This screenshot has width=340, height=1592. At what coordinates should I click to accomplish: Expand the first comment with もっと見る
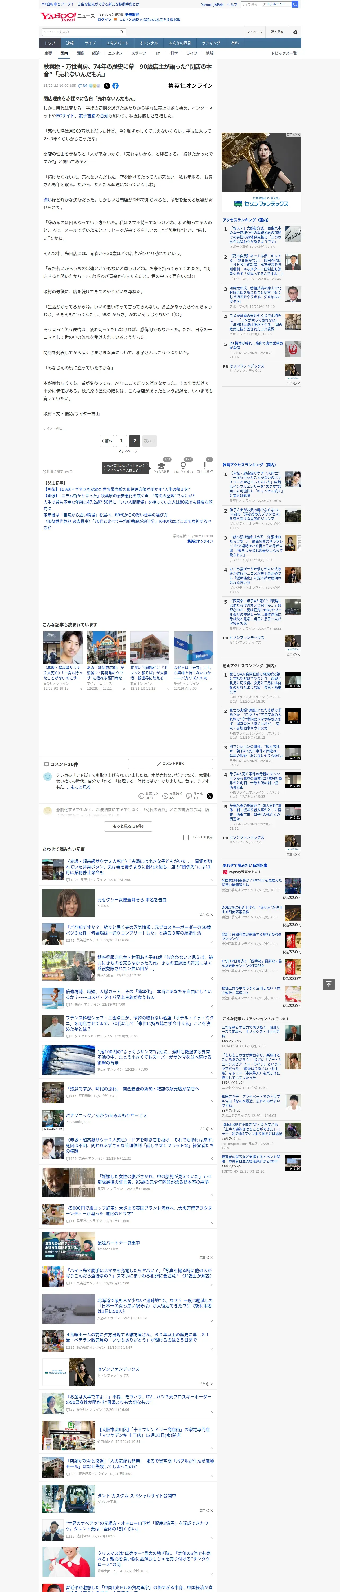tap(81, 787)
